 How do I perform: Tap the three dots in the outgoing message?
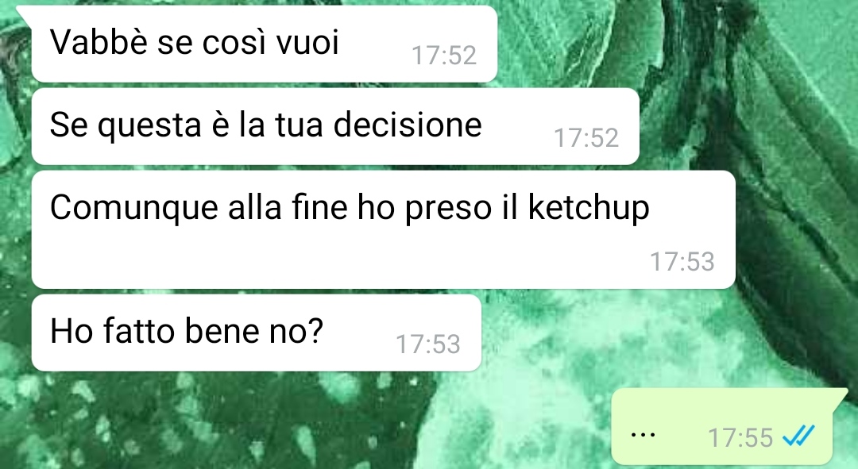click(643, 436)
